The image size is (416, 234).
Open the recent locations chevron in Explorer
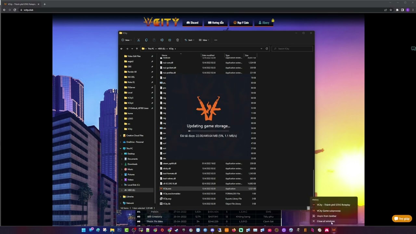(x=132, y=49)
